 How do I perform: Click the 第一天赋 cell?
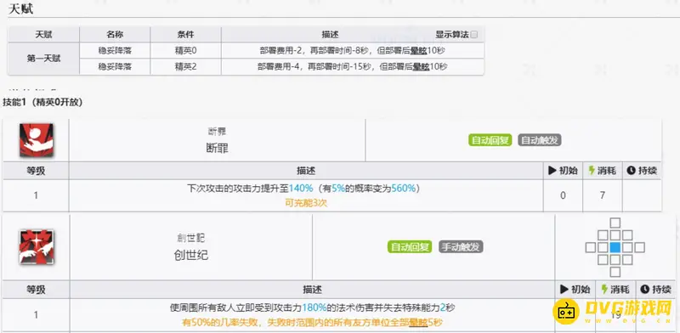pos(43,59)
